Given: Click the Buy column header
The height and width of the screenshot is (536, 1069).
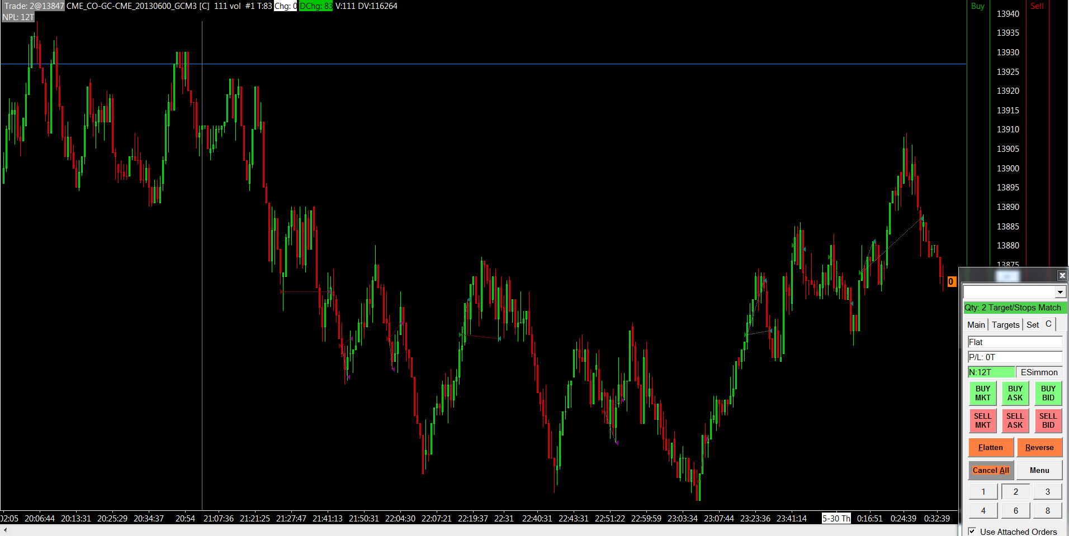Looking at the screenshot, I should tap(977, 6).
